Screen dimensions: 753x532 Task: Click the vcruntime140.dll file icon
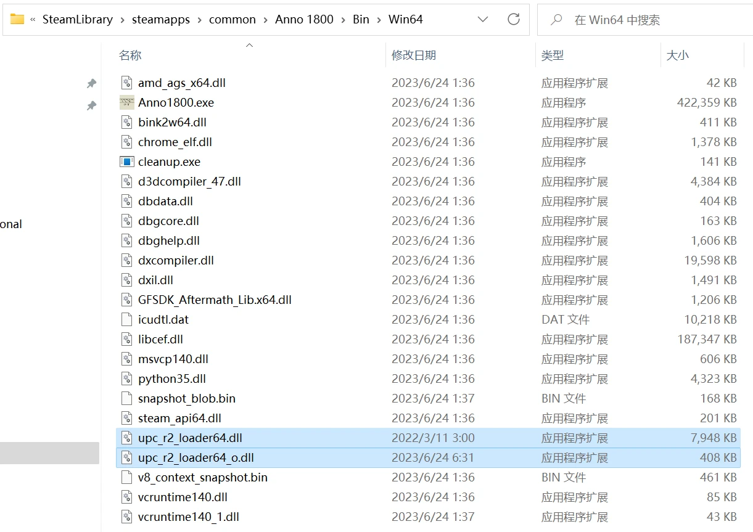click(126, 497)
